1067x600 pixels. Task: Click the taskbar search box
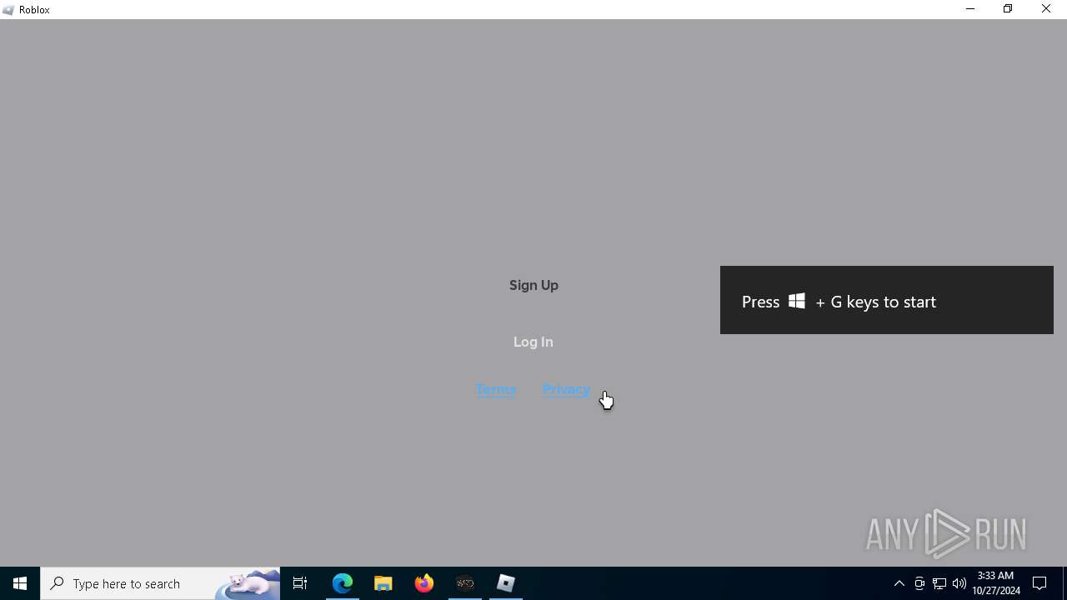(x=160, y=583)
